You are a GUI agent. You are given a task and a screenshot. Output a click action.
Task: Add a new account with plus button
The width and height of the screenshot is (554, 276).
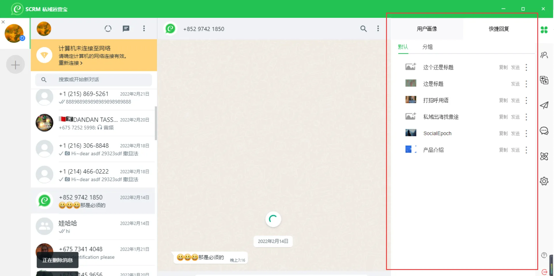point(15,65)
